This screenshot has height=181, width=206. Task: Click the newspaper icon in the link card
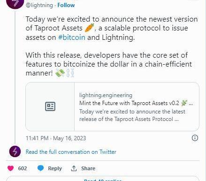(x=50, y=106)
